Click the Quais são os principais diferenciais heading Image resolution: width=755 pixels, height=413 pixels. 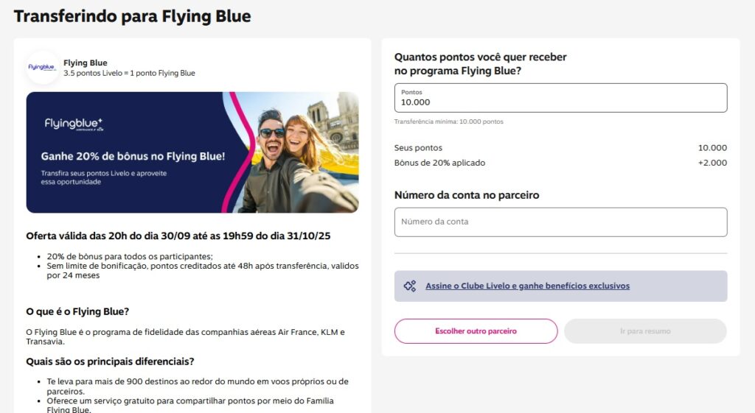coord(111,361)
